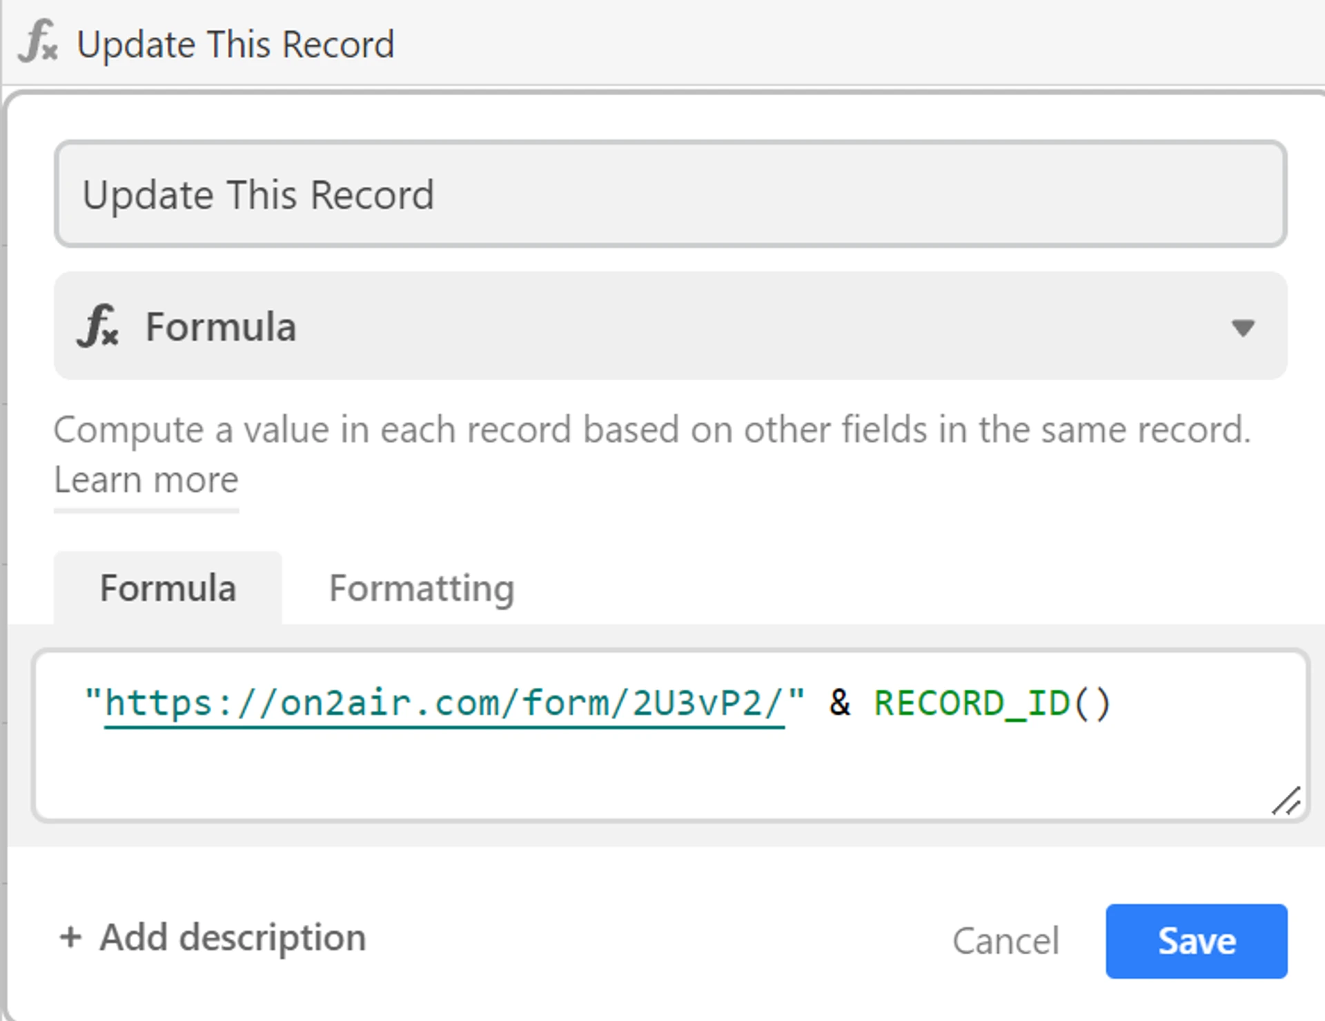Screen dimensions: 1325x1021
Task: Click the formula fx icon beside the field type
Action: pos(98,326)
